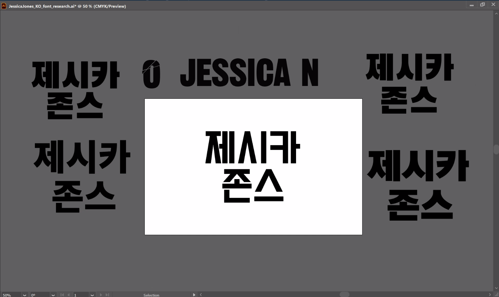Open status bar options play arrow
This screenshot has height=297, width=499.
pyautogui.click(x=194, y=295)
